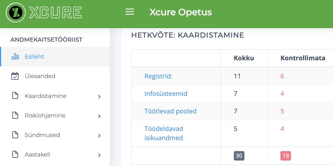Click the red unchecked badge 19
Screen dimensions: 333x166
286,156
